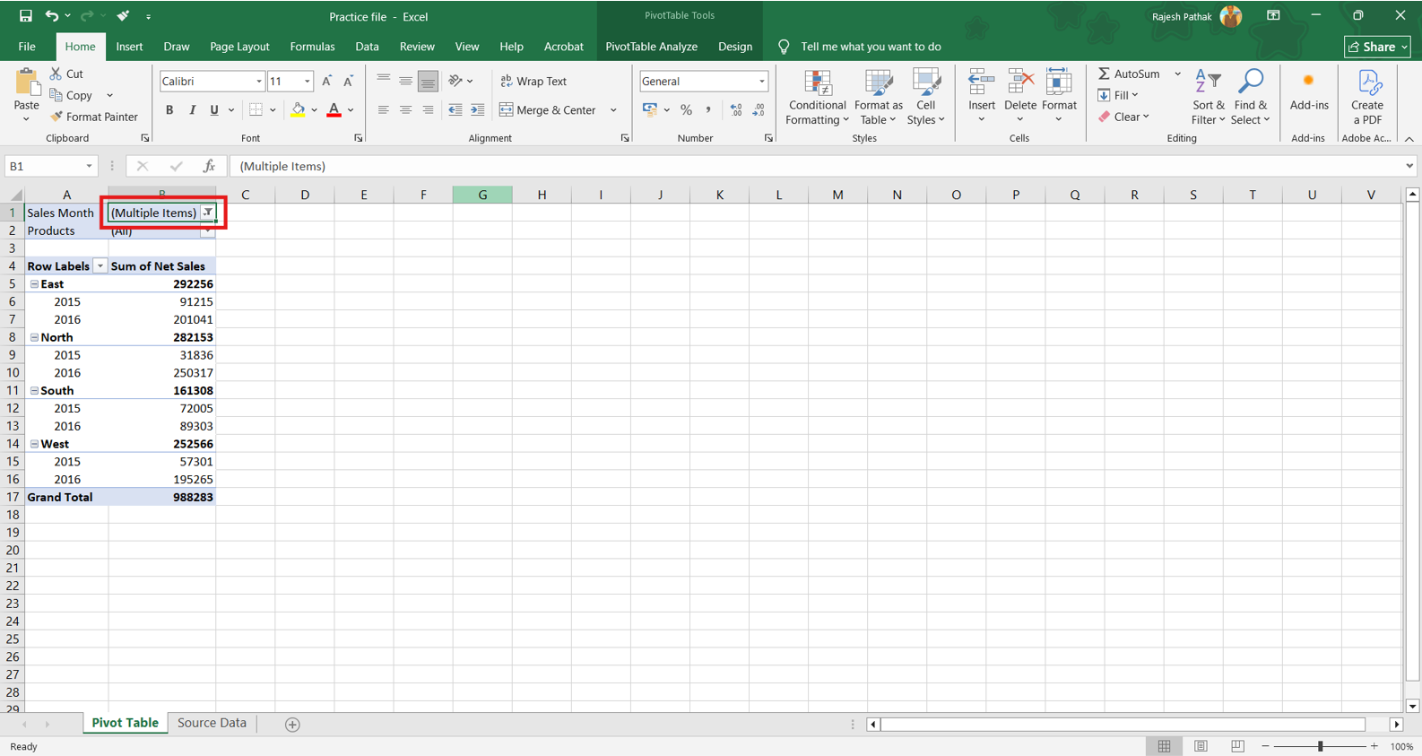Toggle Bold formatting
The height and width of the screenshot is (756, 1422).
coord(169,110)
